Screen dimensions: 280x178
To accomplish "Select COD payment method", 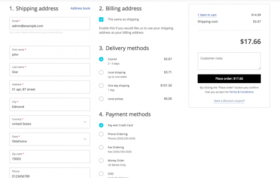I will tap(101, 174).
